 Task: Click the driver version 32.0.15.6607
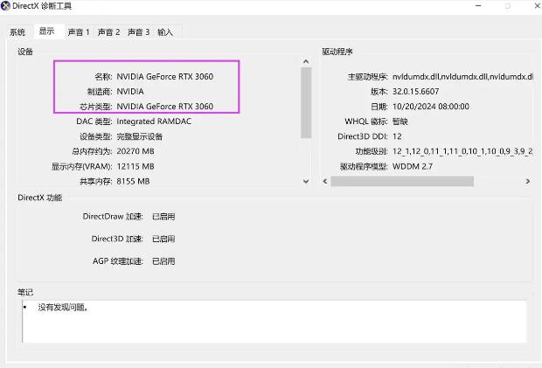[x=415, y=92]
